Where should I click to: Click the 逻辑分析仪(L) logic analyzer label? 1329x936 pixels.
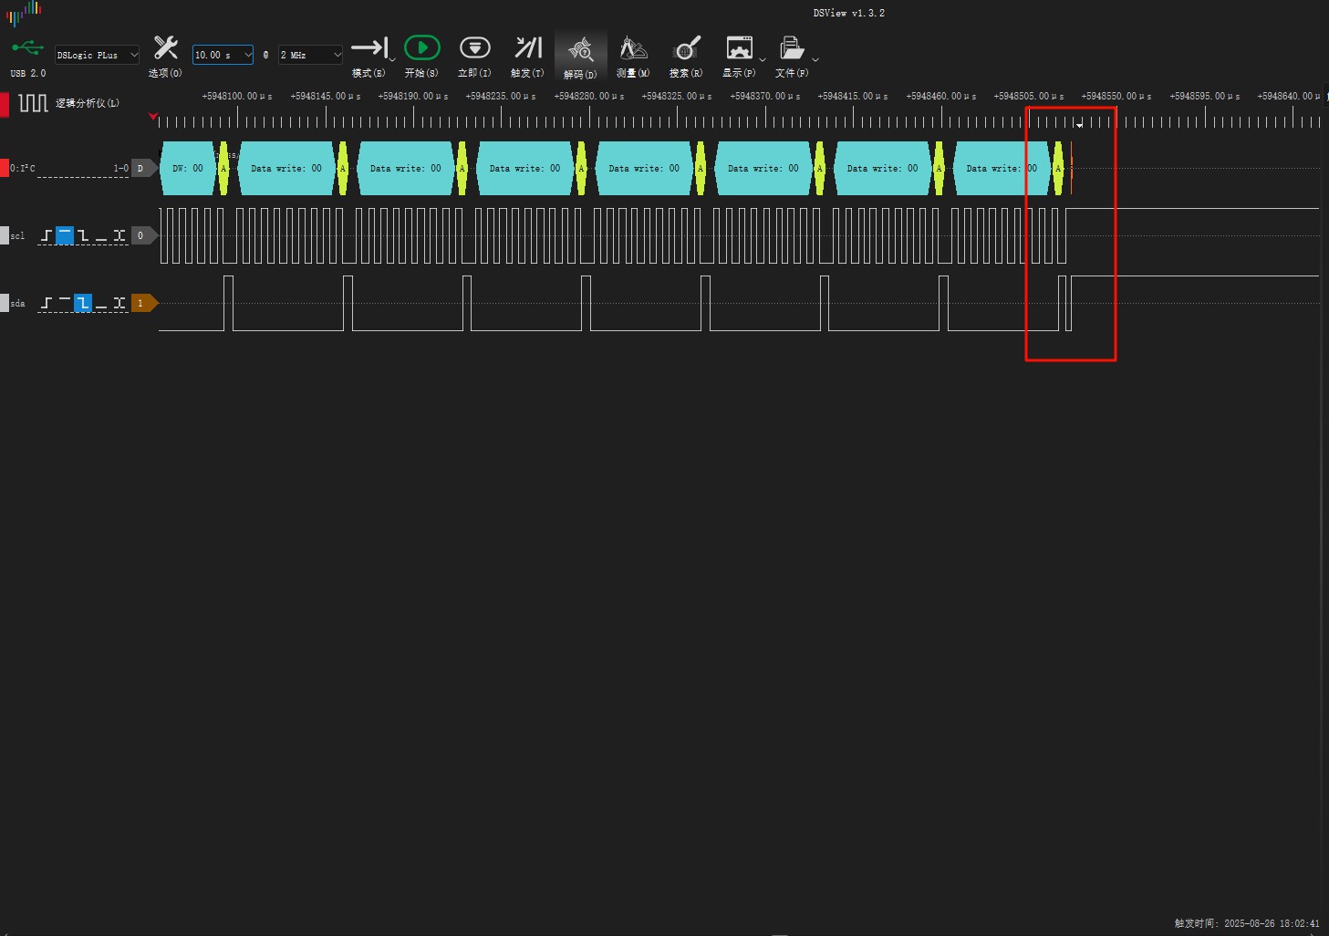point(87,103)
